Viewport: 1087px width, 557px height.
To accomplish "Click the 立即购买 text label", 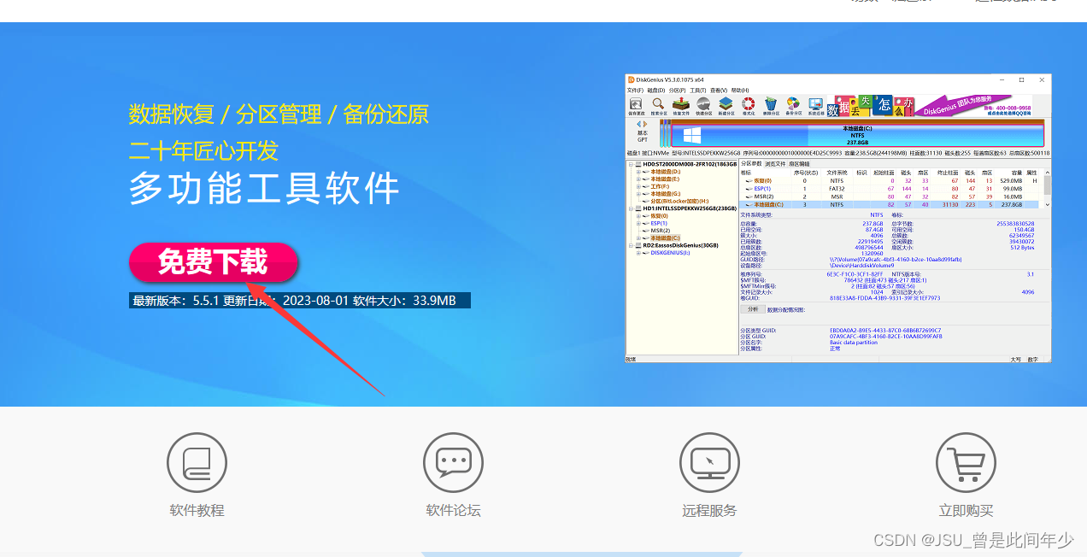I will [966, 510].
